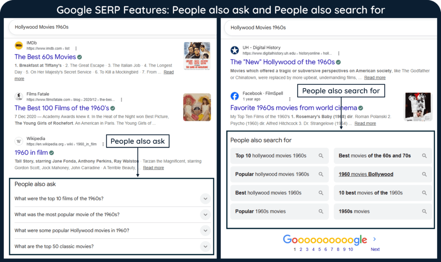The height and width of the screenshot is (262, 441).
Task: Expand "What were the top 10 films of the 1960s?"
Action: (x=205, y=198)
